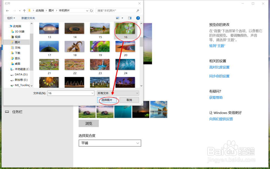Open view options dropdown arrow

click(x=122, y=18)
